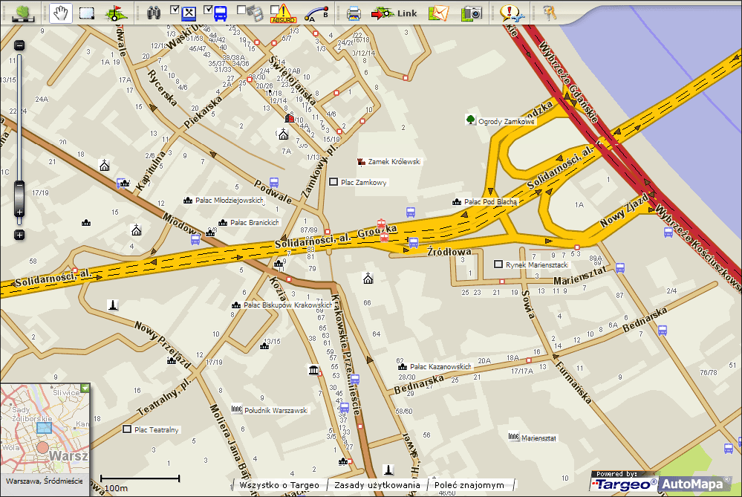
Task: Click the binoculars search icon
Action: (154, 13)
